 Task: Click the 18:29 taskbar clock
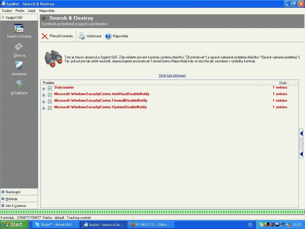(297, 225)
